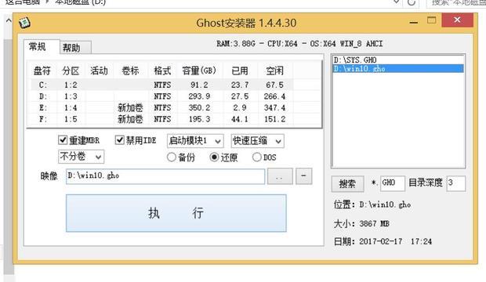
Task: Click the 350.2 capacity cell
Action: tap(199, 108)
